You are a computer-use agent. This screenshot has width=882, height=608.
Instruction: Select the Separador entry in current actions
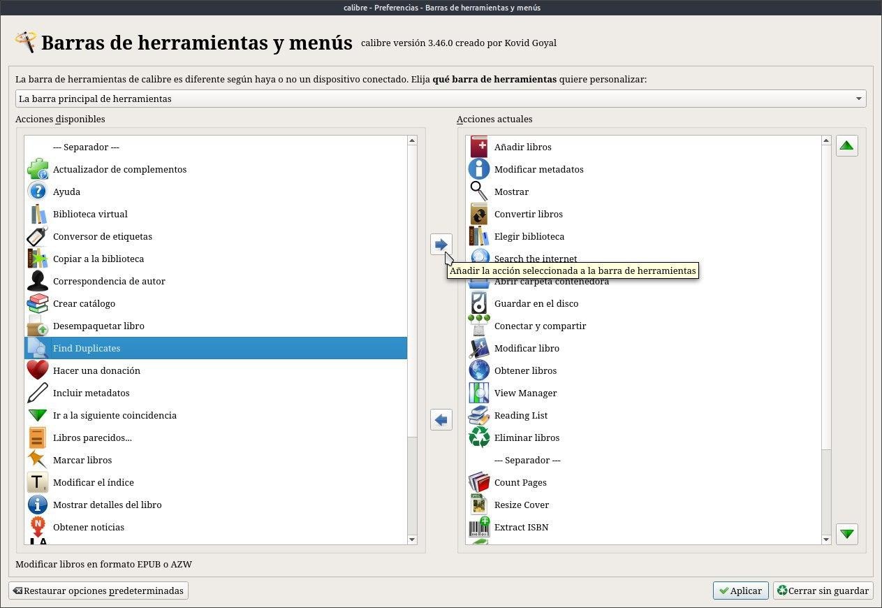(645, 460)
